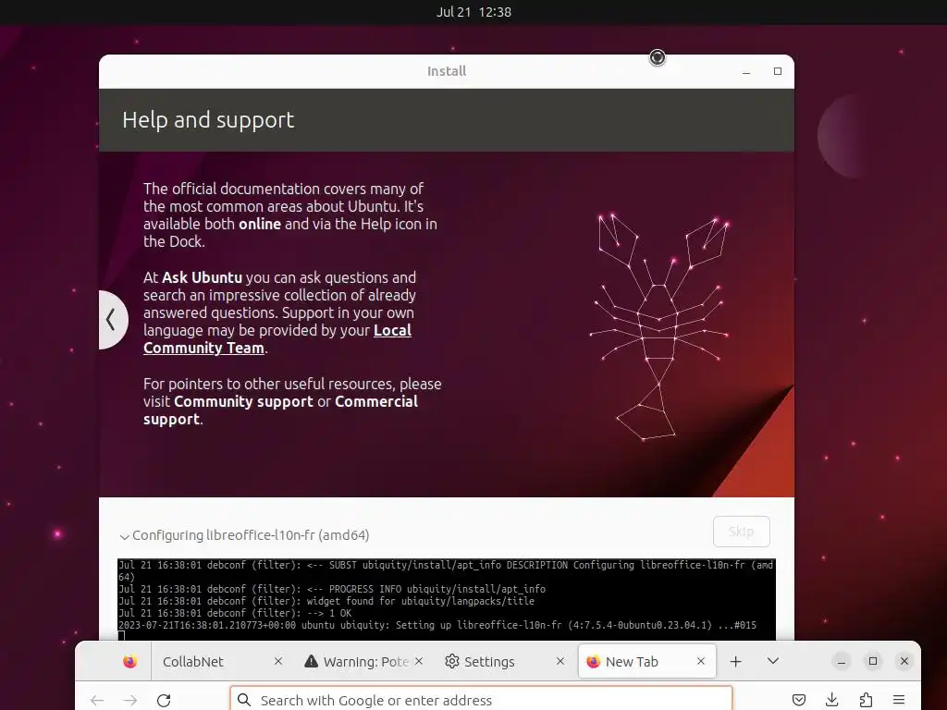Click the Help and support heading

coord(208,120)
